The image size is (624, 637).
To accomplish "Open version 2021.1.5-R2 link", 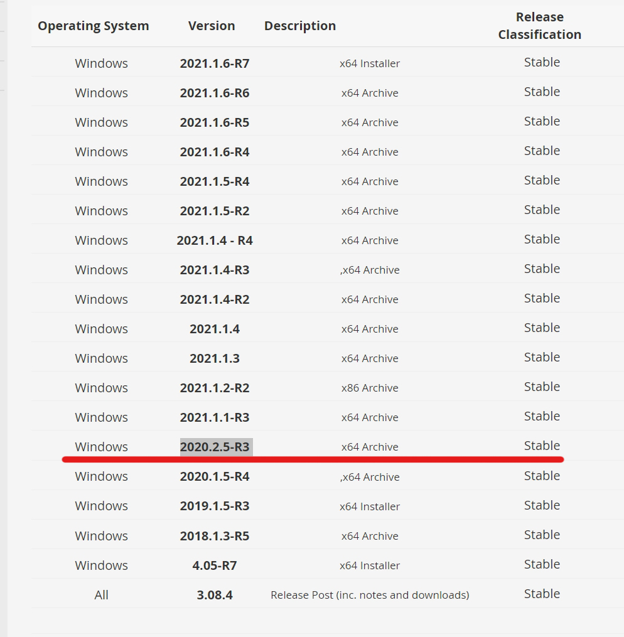I will pos(214,211).
